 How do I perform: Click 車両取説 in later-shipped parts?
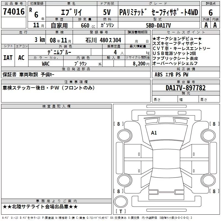click(x=29, y=74)
